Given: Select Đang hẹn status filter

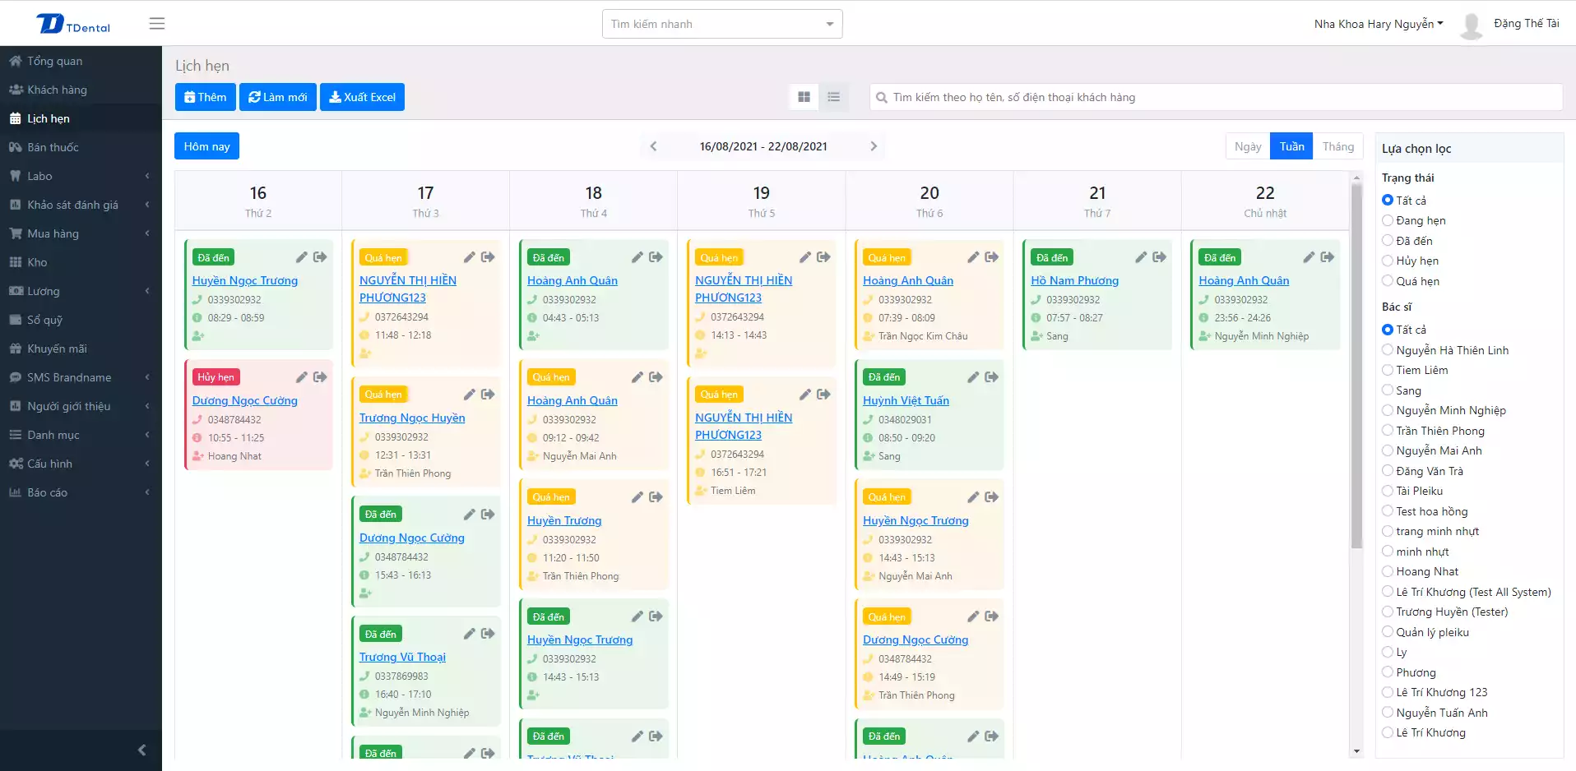Looking at the screenshot, I should pos(1388,220).
